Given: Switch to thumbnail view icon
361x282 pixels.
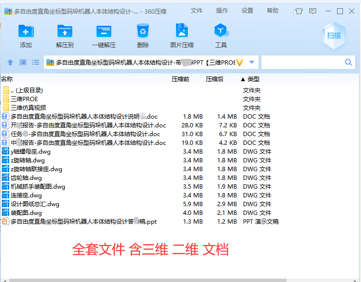Looking at the screenshot, I should click(x=23, y=62).
